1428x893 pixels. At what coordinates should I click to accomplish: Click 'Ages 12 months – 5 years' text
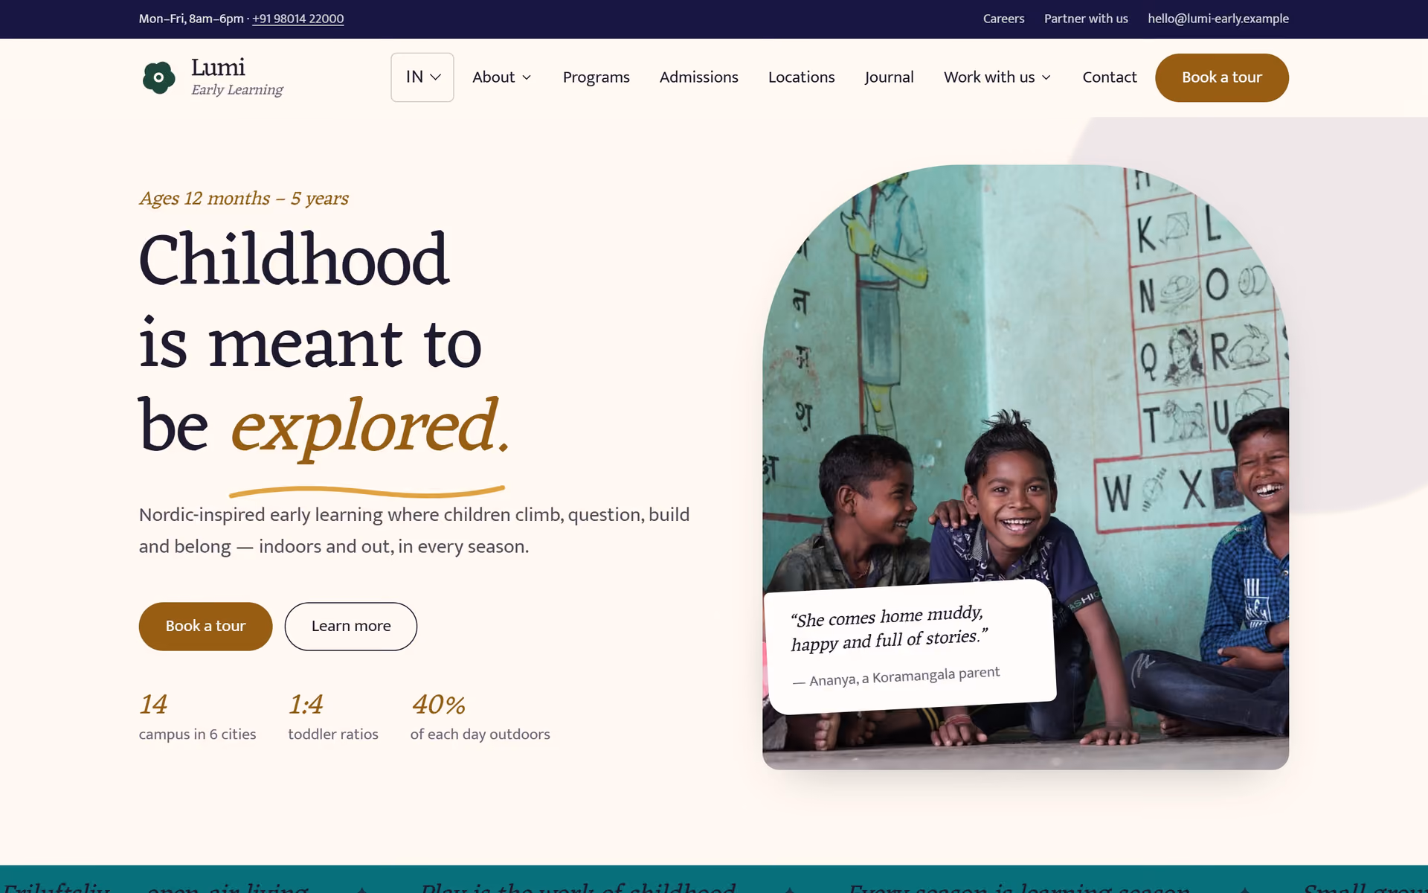pyautogui.click(x=244, y=198)
